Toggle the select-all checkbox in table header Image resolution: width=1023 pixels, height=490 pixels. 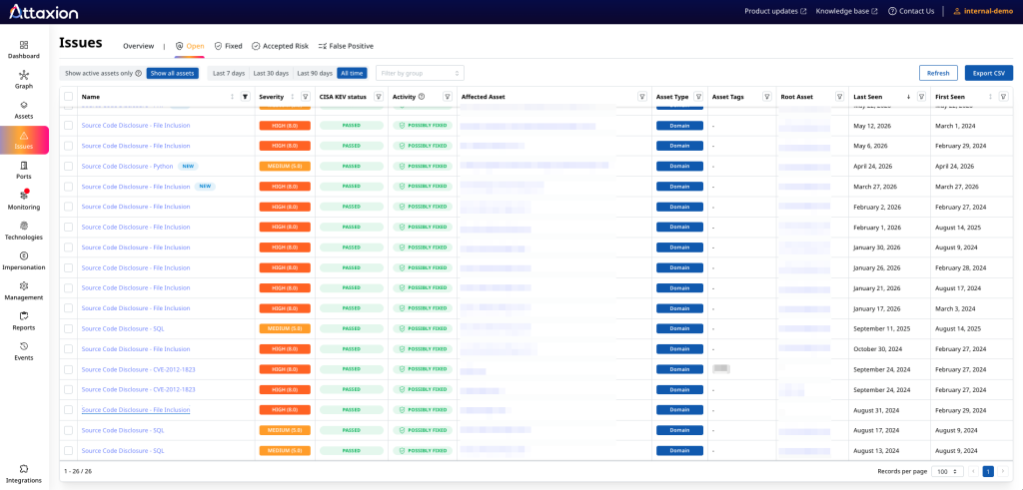[69, 97]
